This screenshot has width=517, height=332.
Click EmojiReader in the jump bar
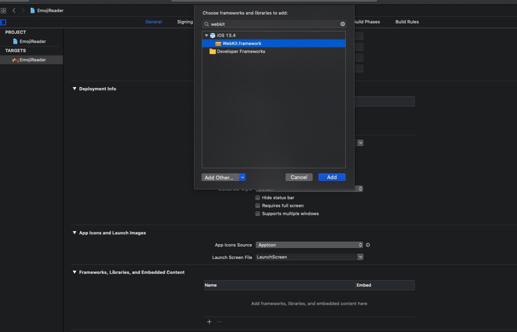click(50, 10)
